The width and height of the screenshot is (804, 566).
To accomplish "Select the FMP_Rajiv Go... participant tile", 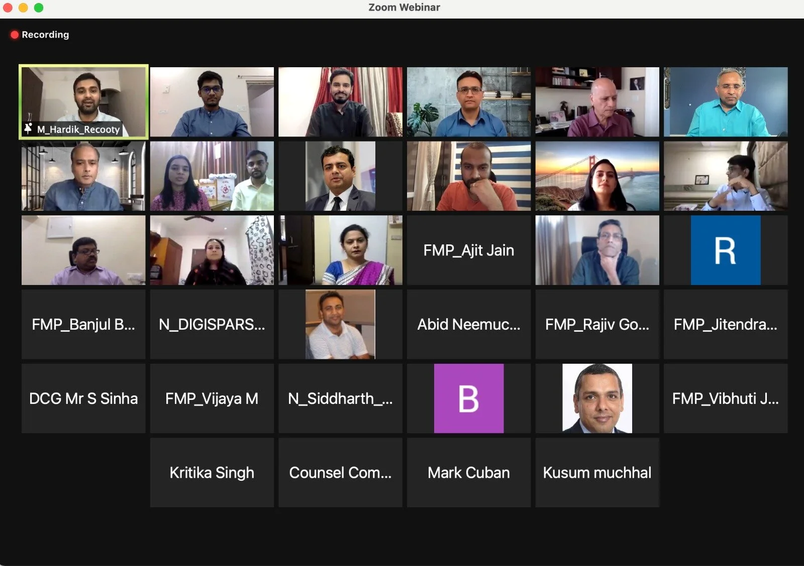I will pyautogui.click(x=597, y=324).
